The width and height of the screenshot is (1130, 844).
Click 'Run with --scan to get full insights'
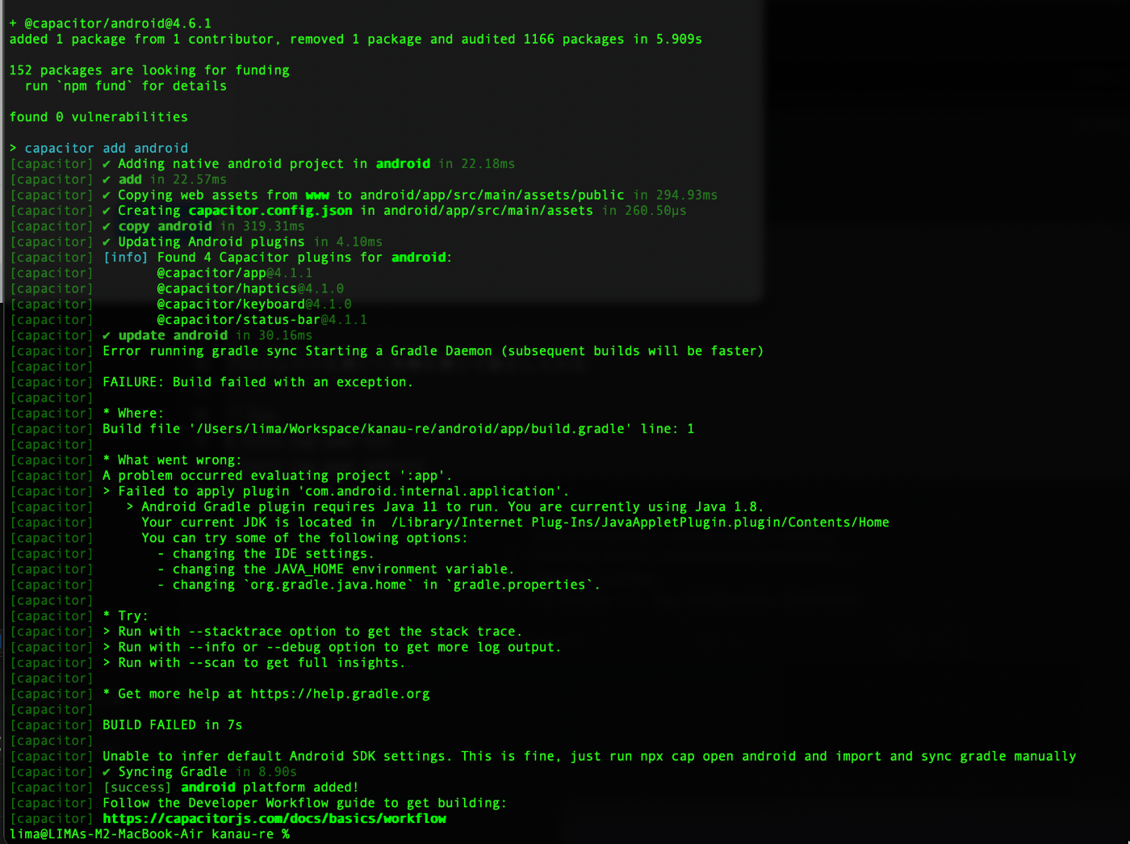[x=254, y=663]
